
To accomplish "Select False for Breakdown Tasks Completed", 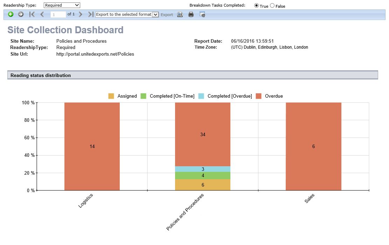I will (272, 6).
